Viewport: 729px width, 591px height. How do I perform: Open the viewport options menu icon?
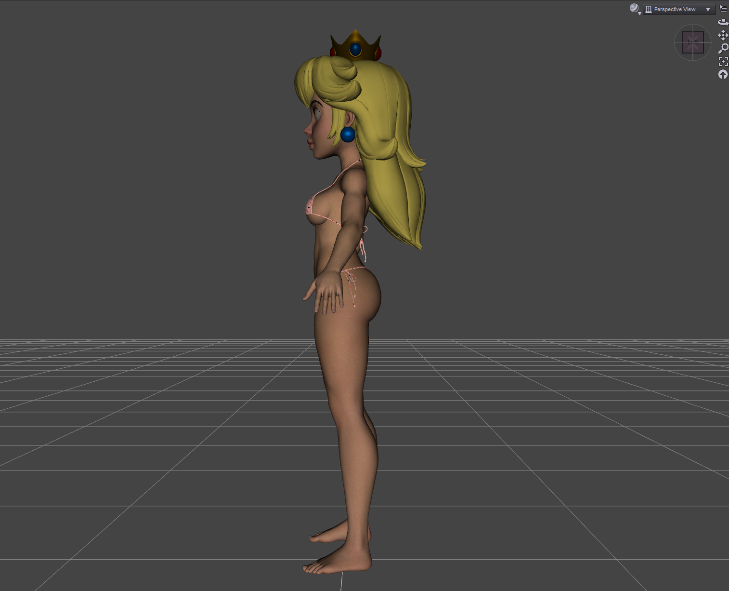(723, 9)
